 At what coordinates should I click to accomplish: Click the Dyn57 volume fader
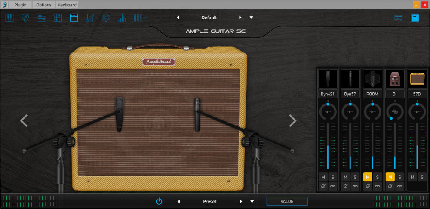350,146
